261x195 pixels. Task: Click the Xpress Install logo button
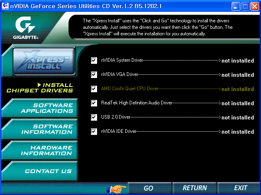pyautogui.click(x=44, y=61)
